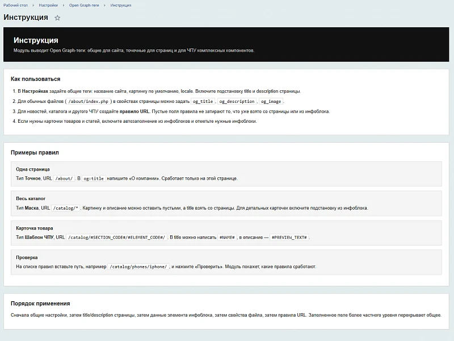Viewport: 454px width, 341px height.
Task: Add page to favorites with star icon
Action: coord(57,18)
